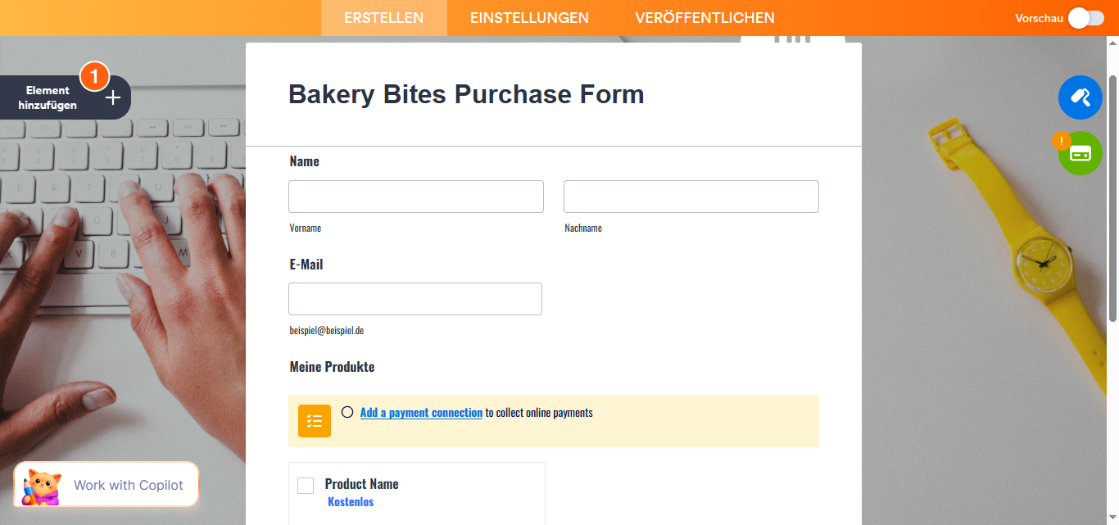Open the EINSTELLUNGEN tab
The image size is (1119, 525).
528,17
